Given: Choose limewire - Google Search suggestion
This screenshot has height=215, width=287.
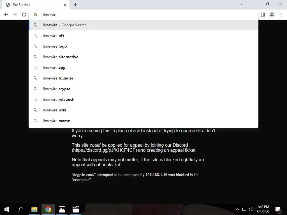Looking at the screenshot, I should pyautogui.click(x=143, y=25).
